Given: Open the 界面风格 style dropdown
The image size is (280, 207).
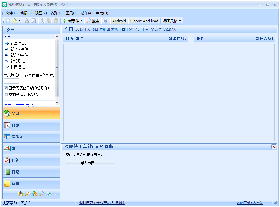Looking at the screenshot, I should [x=180, y=21].
